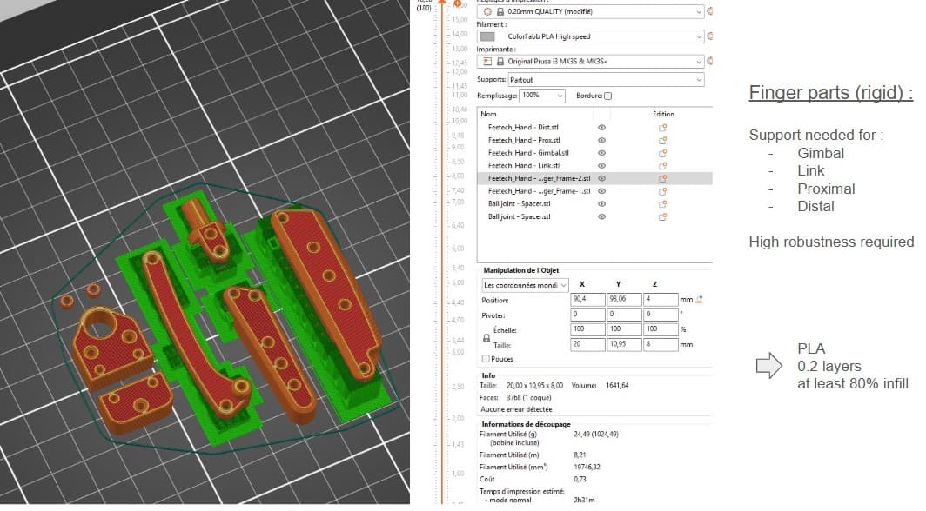The image size is (926, 511).
Task: Click the Édition column header
Action: tap(663, 114)
